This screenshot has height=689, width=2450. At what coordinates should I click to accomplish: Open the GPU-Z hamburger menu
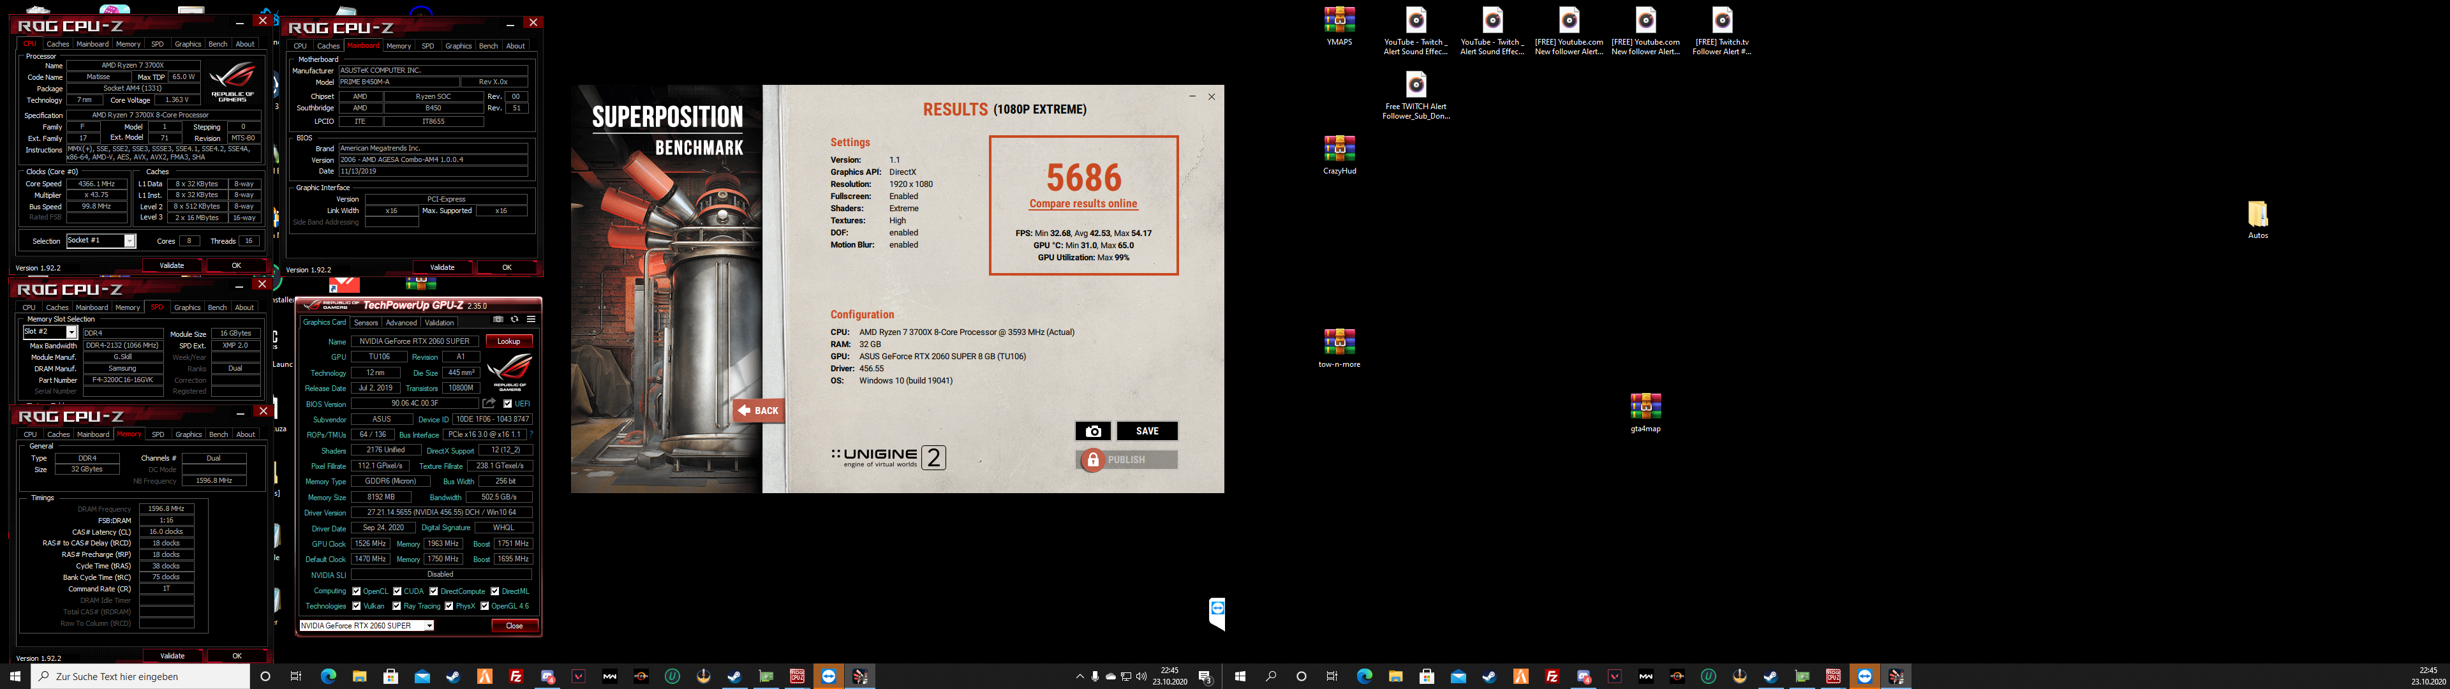point(531,320)
